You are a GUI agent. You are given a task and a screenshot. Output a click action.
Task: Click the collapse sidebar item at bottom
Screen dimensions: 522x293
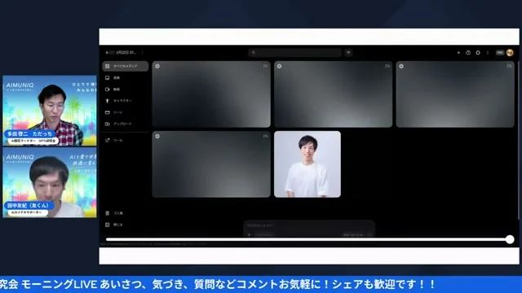(126, 225)
